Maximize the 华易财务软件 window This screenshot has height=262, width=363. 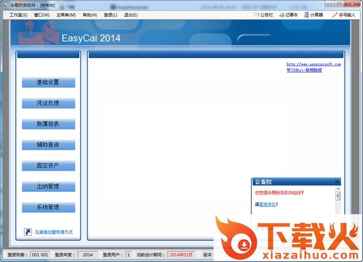(339, 4)
